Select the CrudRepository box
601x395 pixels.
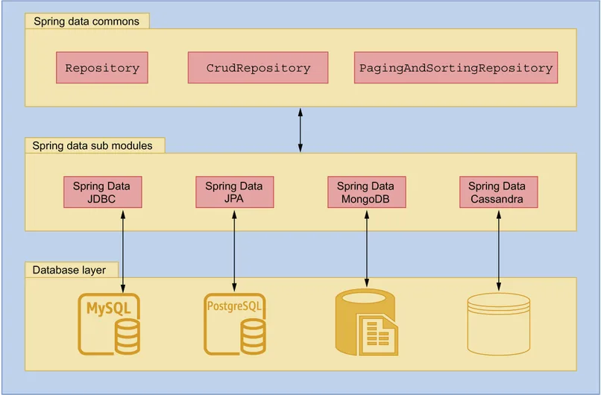point(258,68)
